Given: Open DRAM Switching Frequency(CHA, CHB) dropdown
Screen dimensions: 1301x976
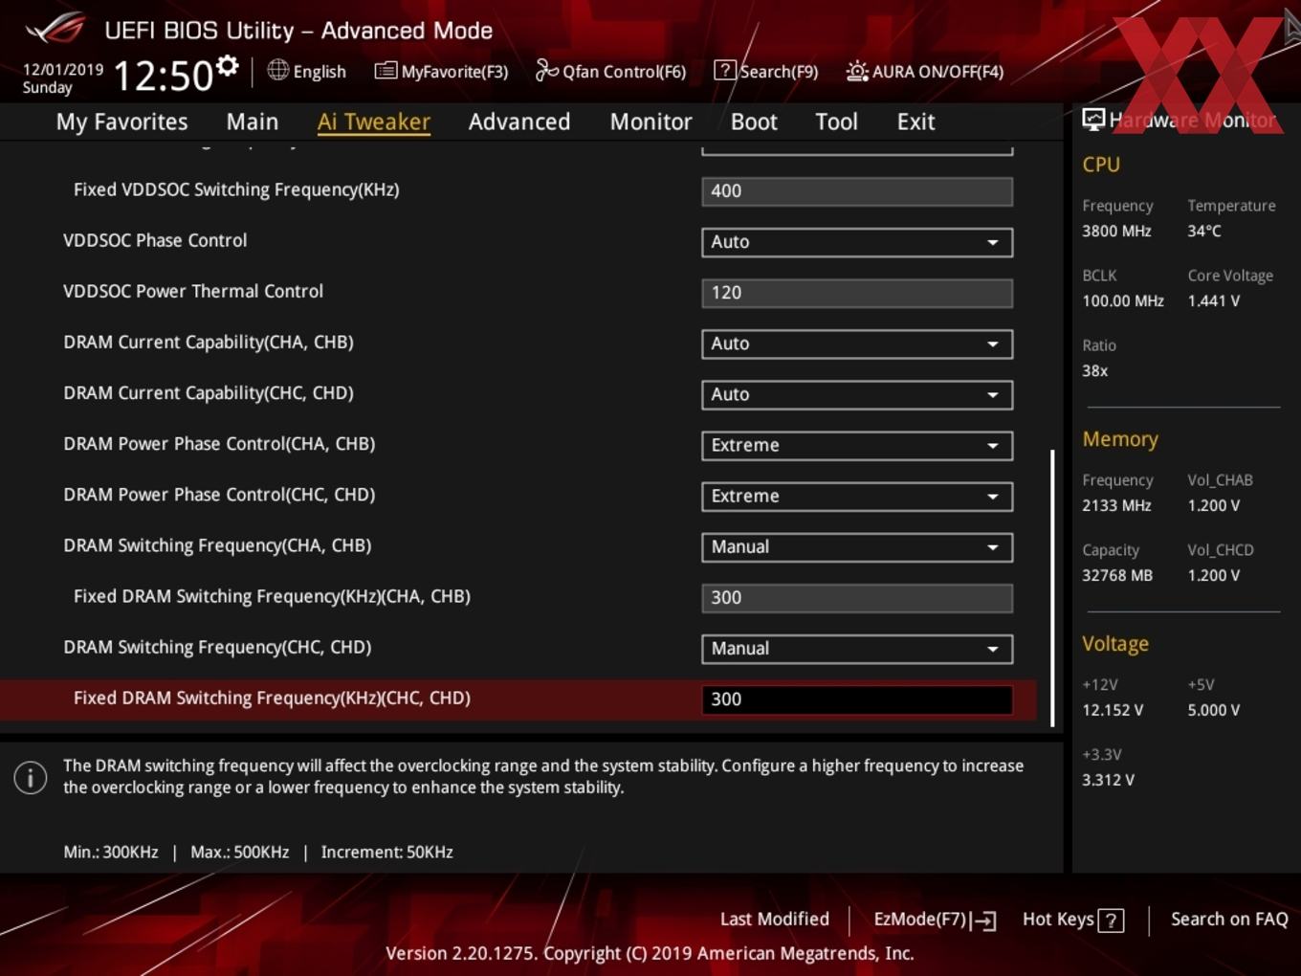Looking at the screenshot, I should click(857, 546).
